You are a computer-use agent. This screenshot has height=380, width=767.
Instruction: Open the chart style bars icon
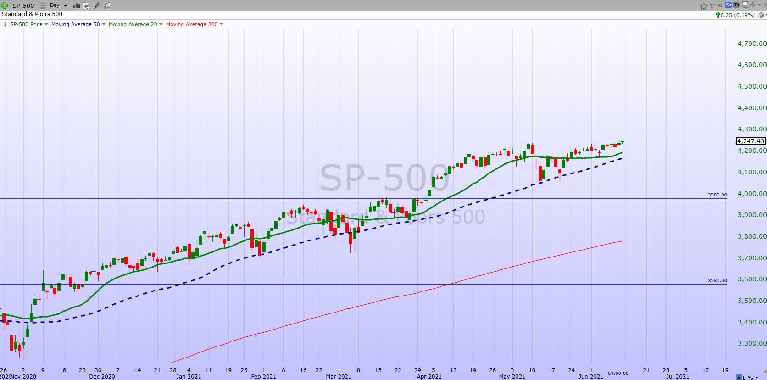click(x=77, y=6)
